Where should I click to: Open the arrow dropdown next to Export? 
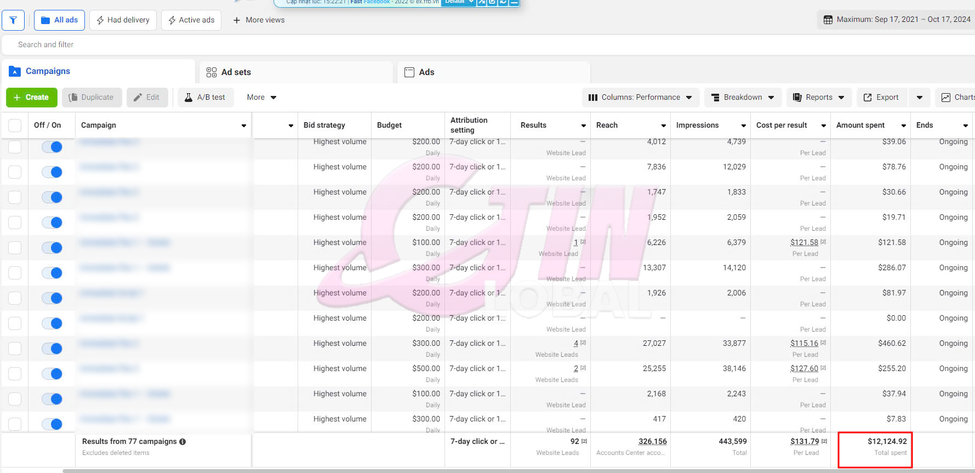click(x=920, y=98)
